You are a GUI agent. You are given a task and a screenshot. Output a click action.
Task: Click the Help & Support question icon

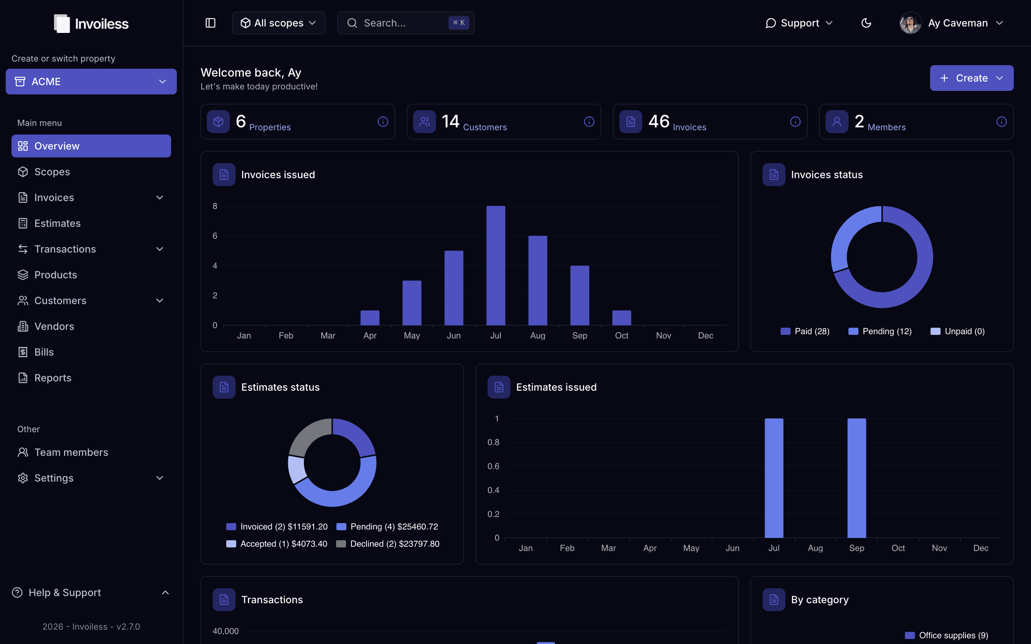pyautogui.click(x=17, y=592)
